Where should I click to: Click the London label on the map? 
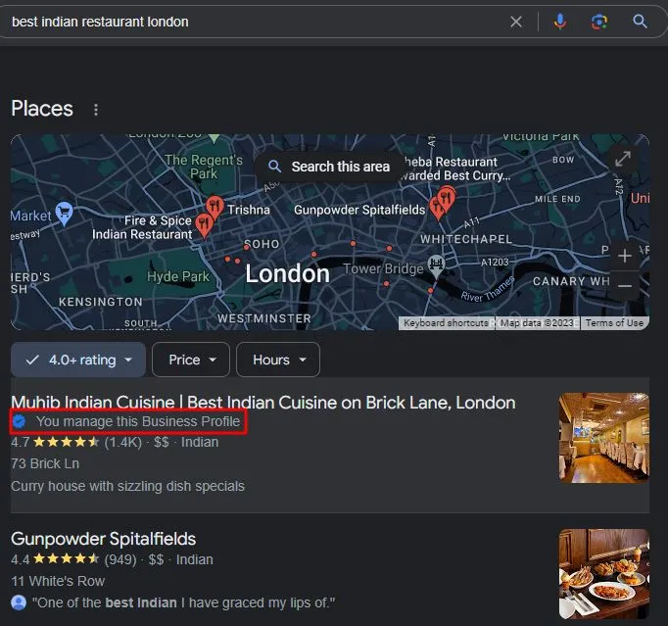point(288,273)
